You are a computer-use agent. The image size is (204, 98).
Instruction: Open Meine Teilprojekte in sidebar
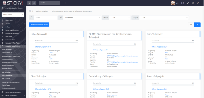(8, 65)
